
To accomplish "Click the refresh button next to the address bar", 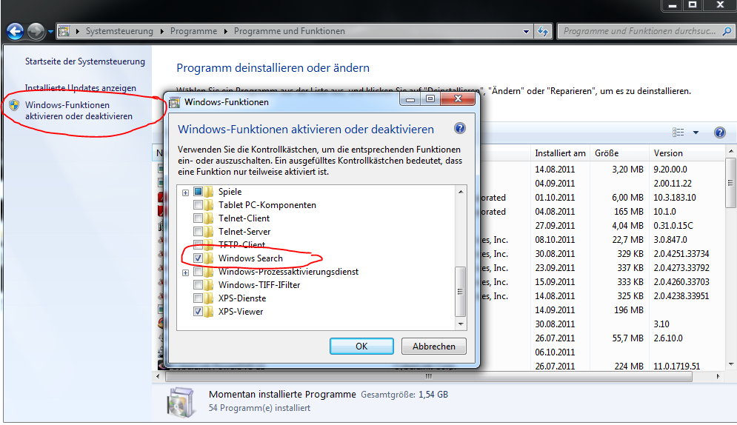I will click(543, 31).
